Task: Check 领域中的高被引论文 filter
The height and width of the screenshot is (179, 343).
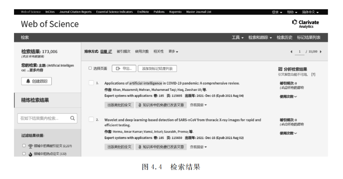Action: 24,146
